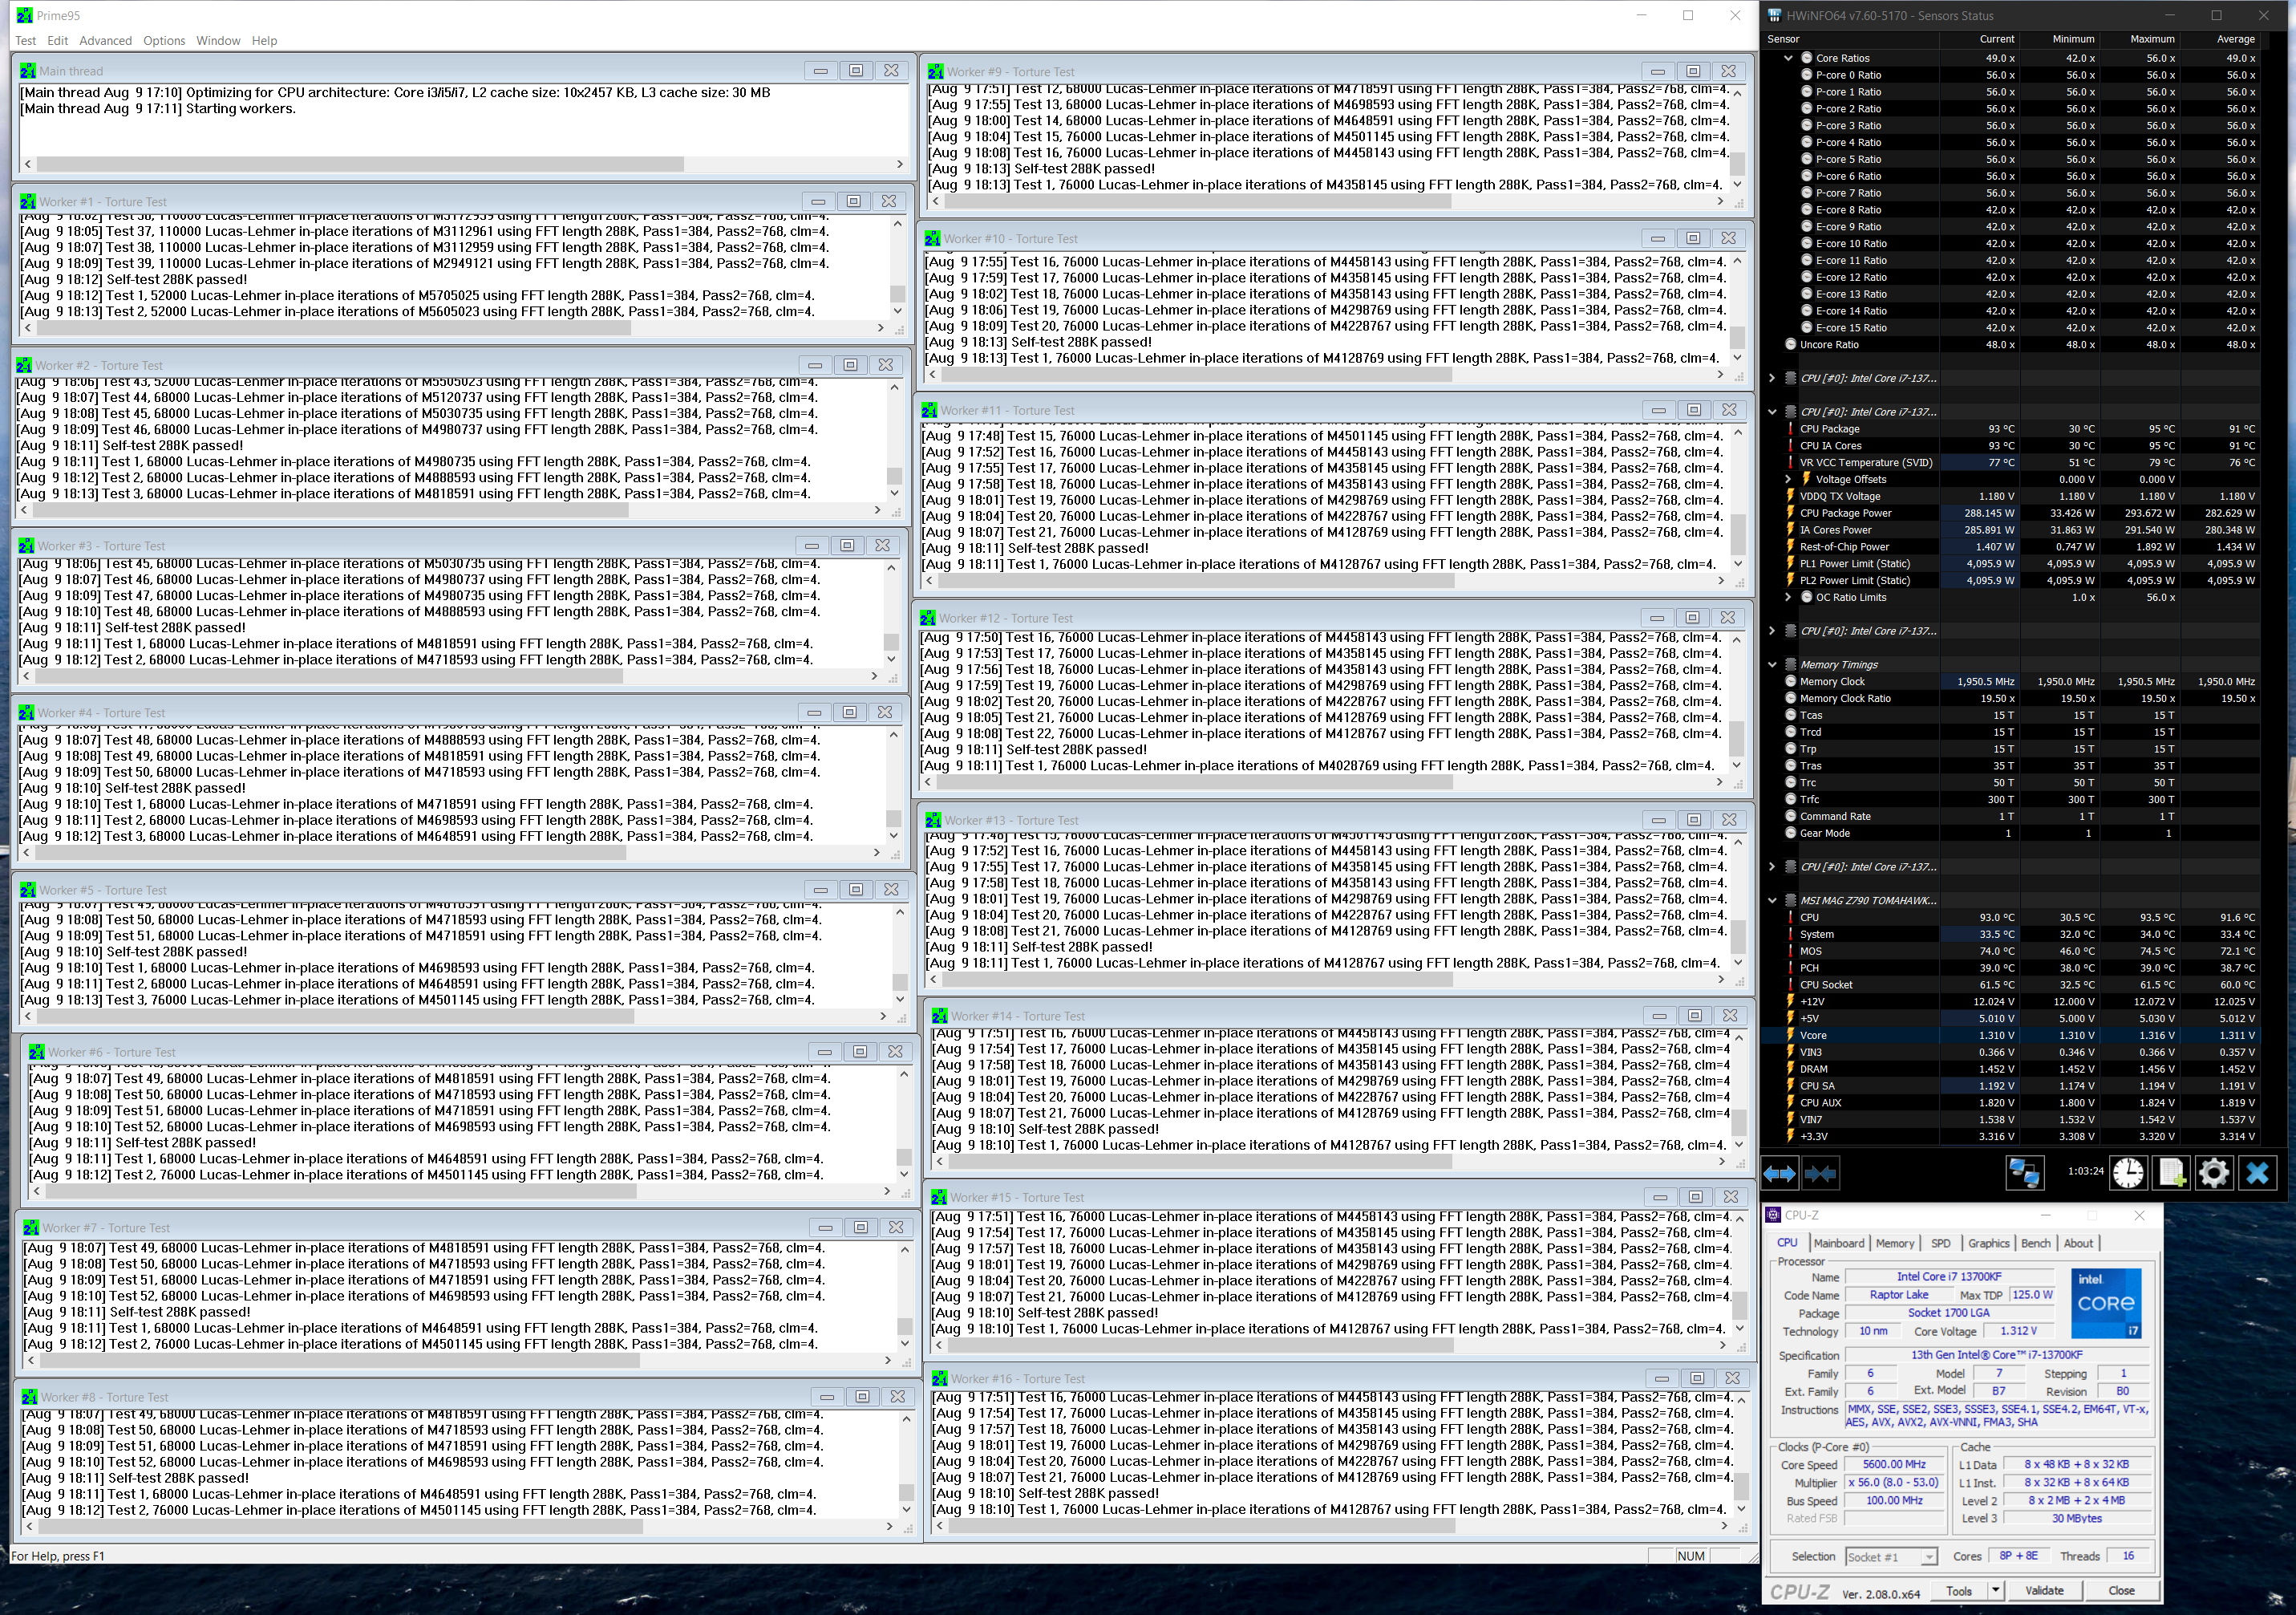This screenshot has height=1615, width=2296.
Task: Close sensors window via blue X icon
Action: click(2256, 1171)
